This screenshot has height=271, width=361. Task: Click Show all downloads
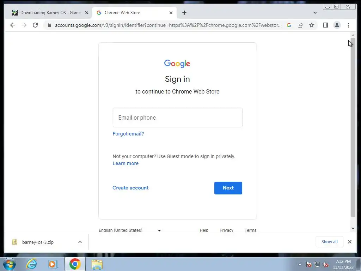pyautogui.click(x=330, y=242)
